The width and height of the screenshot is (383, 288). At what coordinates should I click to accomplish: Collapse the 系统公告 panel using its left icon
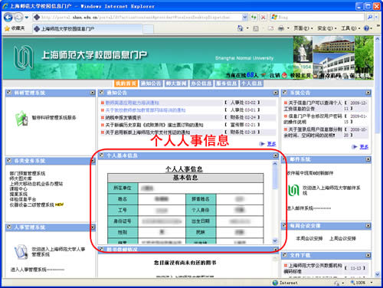285,93
